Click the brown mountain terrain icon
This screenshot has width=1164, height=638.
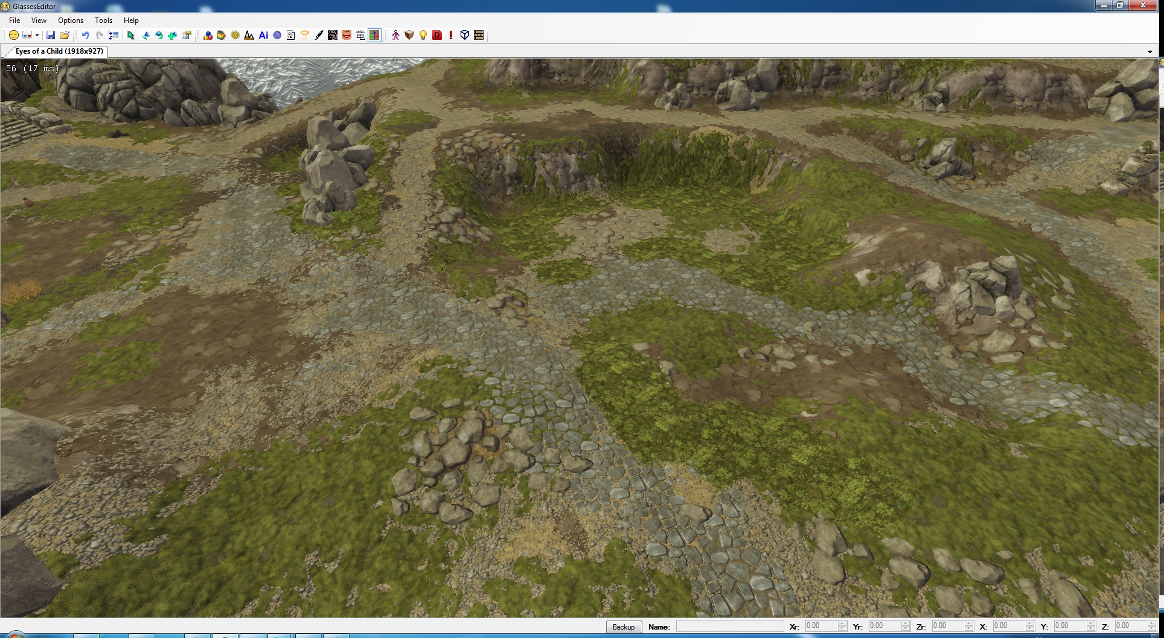[249, 36]
